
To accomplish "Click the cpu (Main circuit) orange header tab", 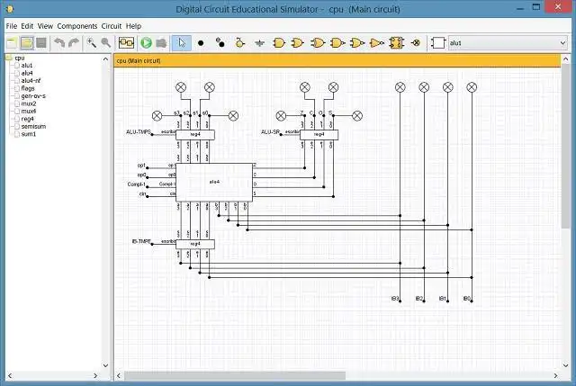I will pyautogui.click(x=337, y=60).
